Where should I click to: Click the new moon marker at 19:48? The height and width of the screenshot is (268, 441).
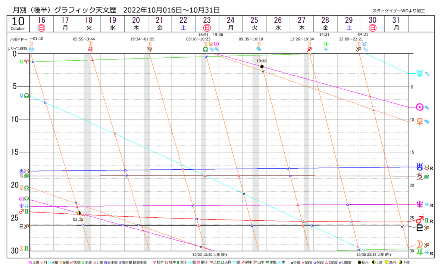coord(262,67)
